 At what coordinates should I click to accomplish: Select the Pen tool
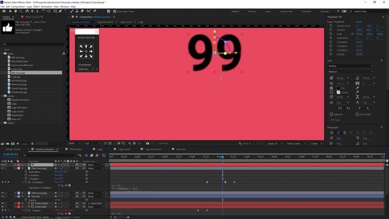pos(60,11)
